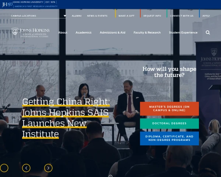Open Connect With Us
Viewport: 221px width, 177px height.
pos(182,16)
